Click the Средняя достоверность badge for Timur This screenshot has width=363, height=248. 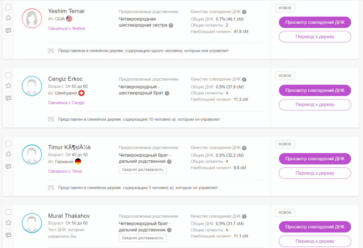143,170
